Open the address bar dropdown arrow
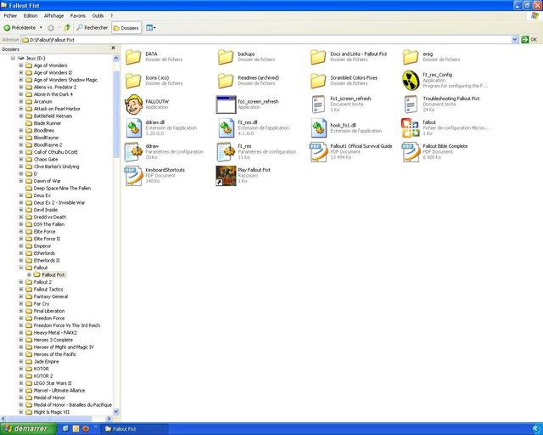Viewport: 543px width, 435px height. click(515, 40)
